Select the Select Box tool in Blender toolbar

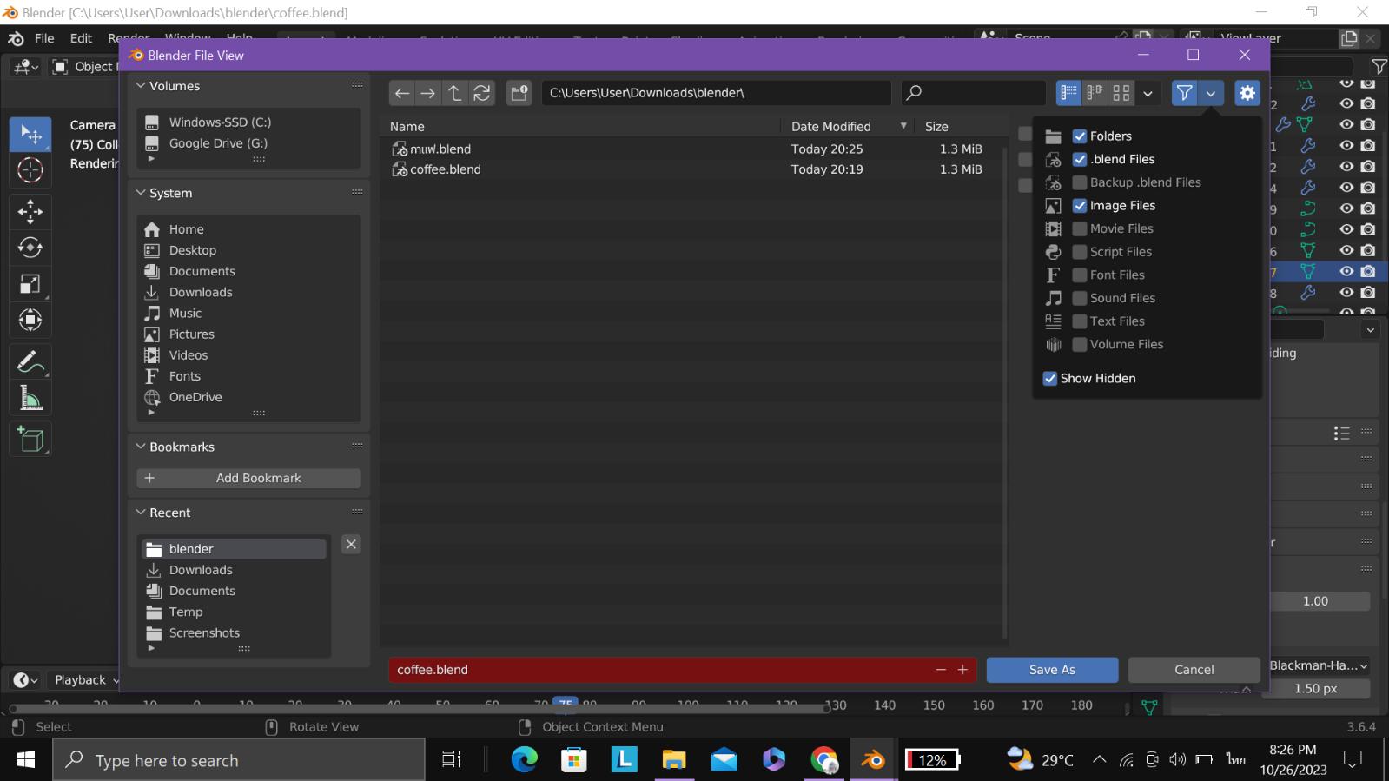(30, 134)
